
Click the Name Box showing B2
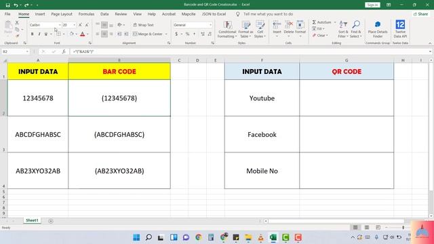15,52
